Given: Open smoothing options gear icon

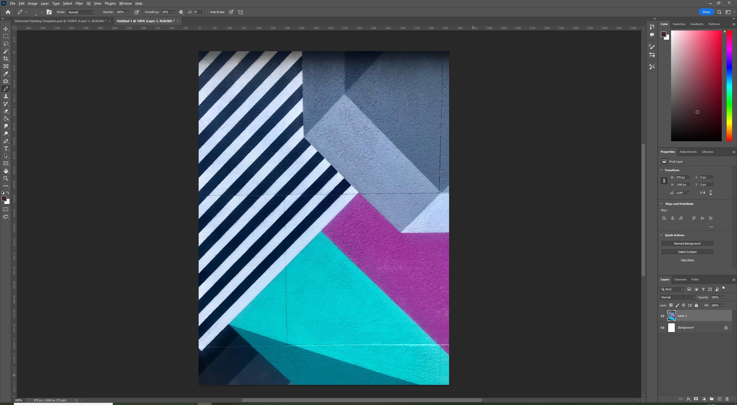Looking at the screenshot, I should [x=181, y=12].
